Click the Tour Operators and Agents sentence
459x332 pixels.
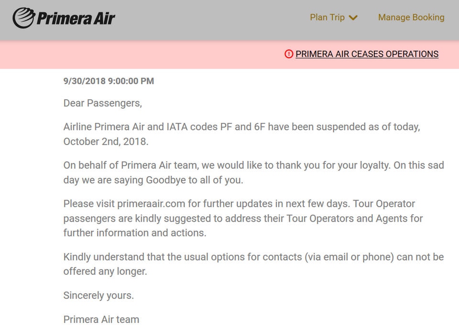(243, 219)
